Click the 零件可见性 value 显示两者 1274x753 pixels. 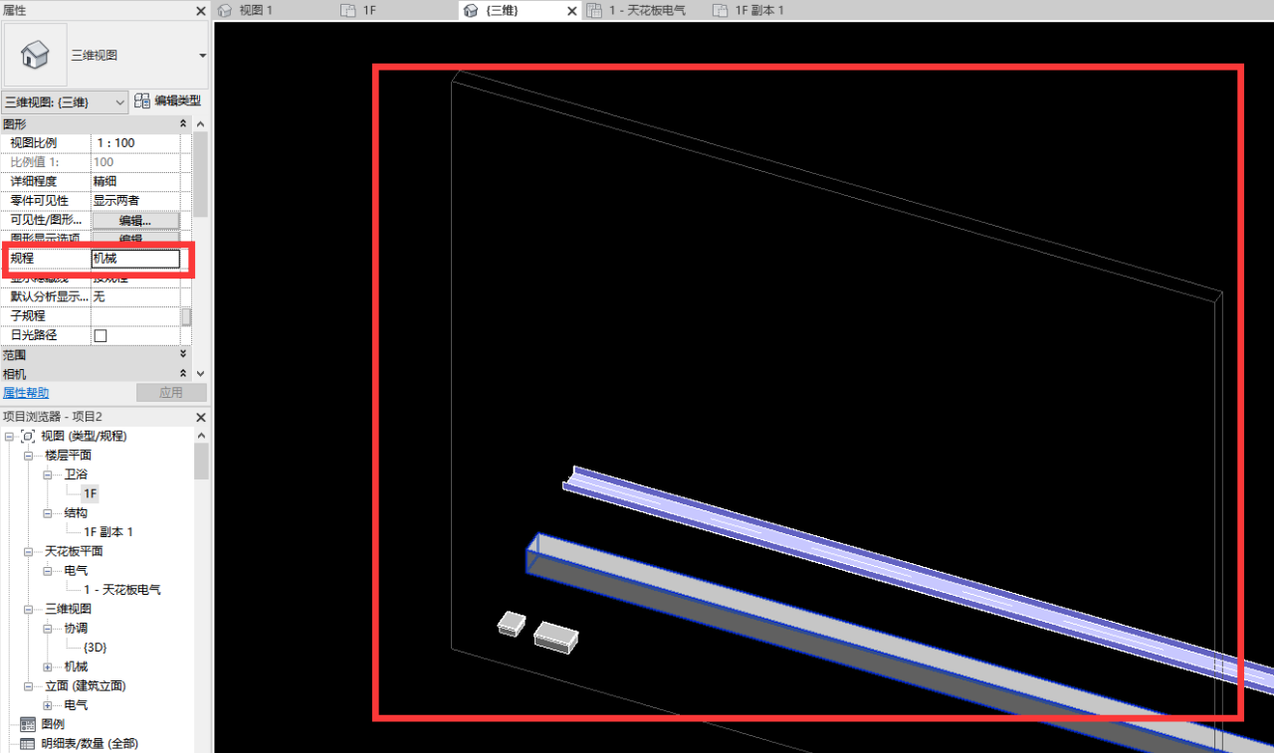[135, 201]
